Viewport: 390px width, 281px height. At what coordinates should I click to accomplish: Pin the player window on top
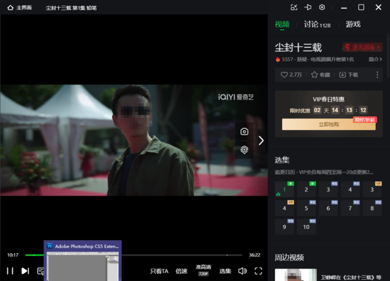[x=308, y=7]
